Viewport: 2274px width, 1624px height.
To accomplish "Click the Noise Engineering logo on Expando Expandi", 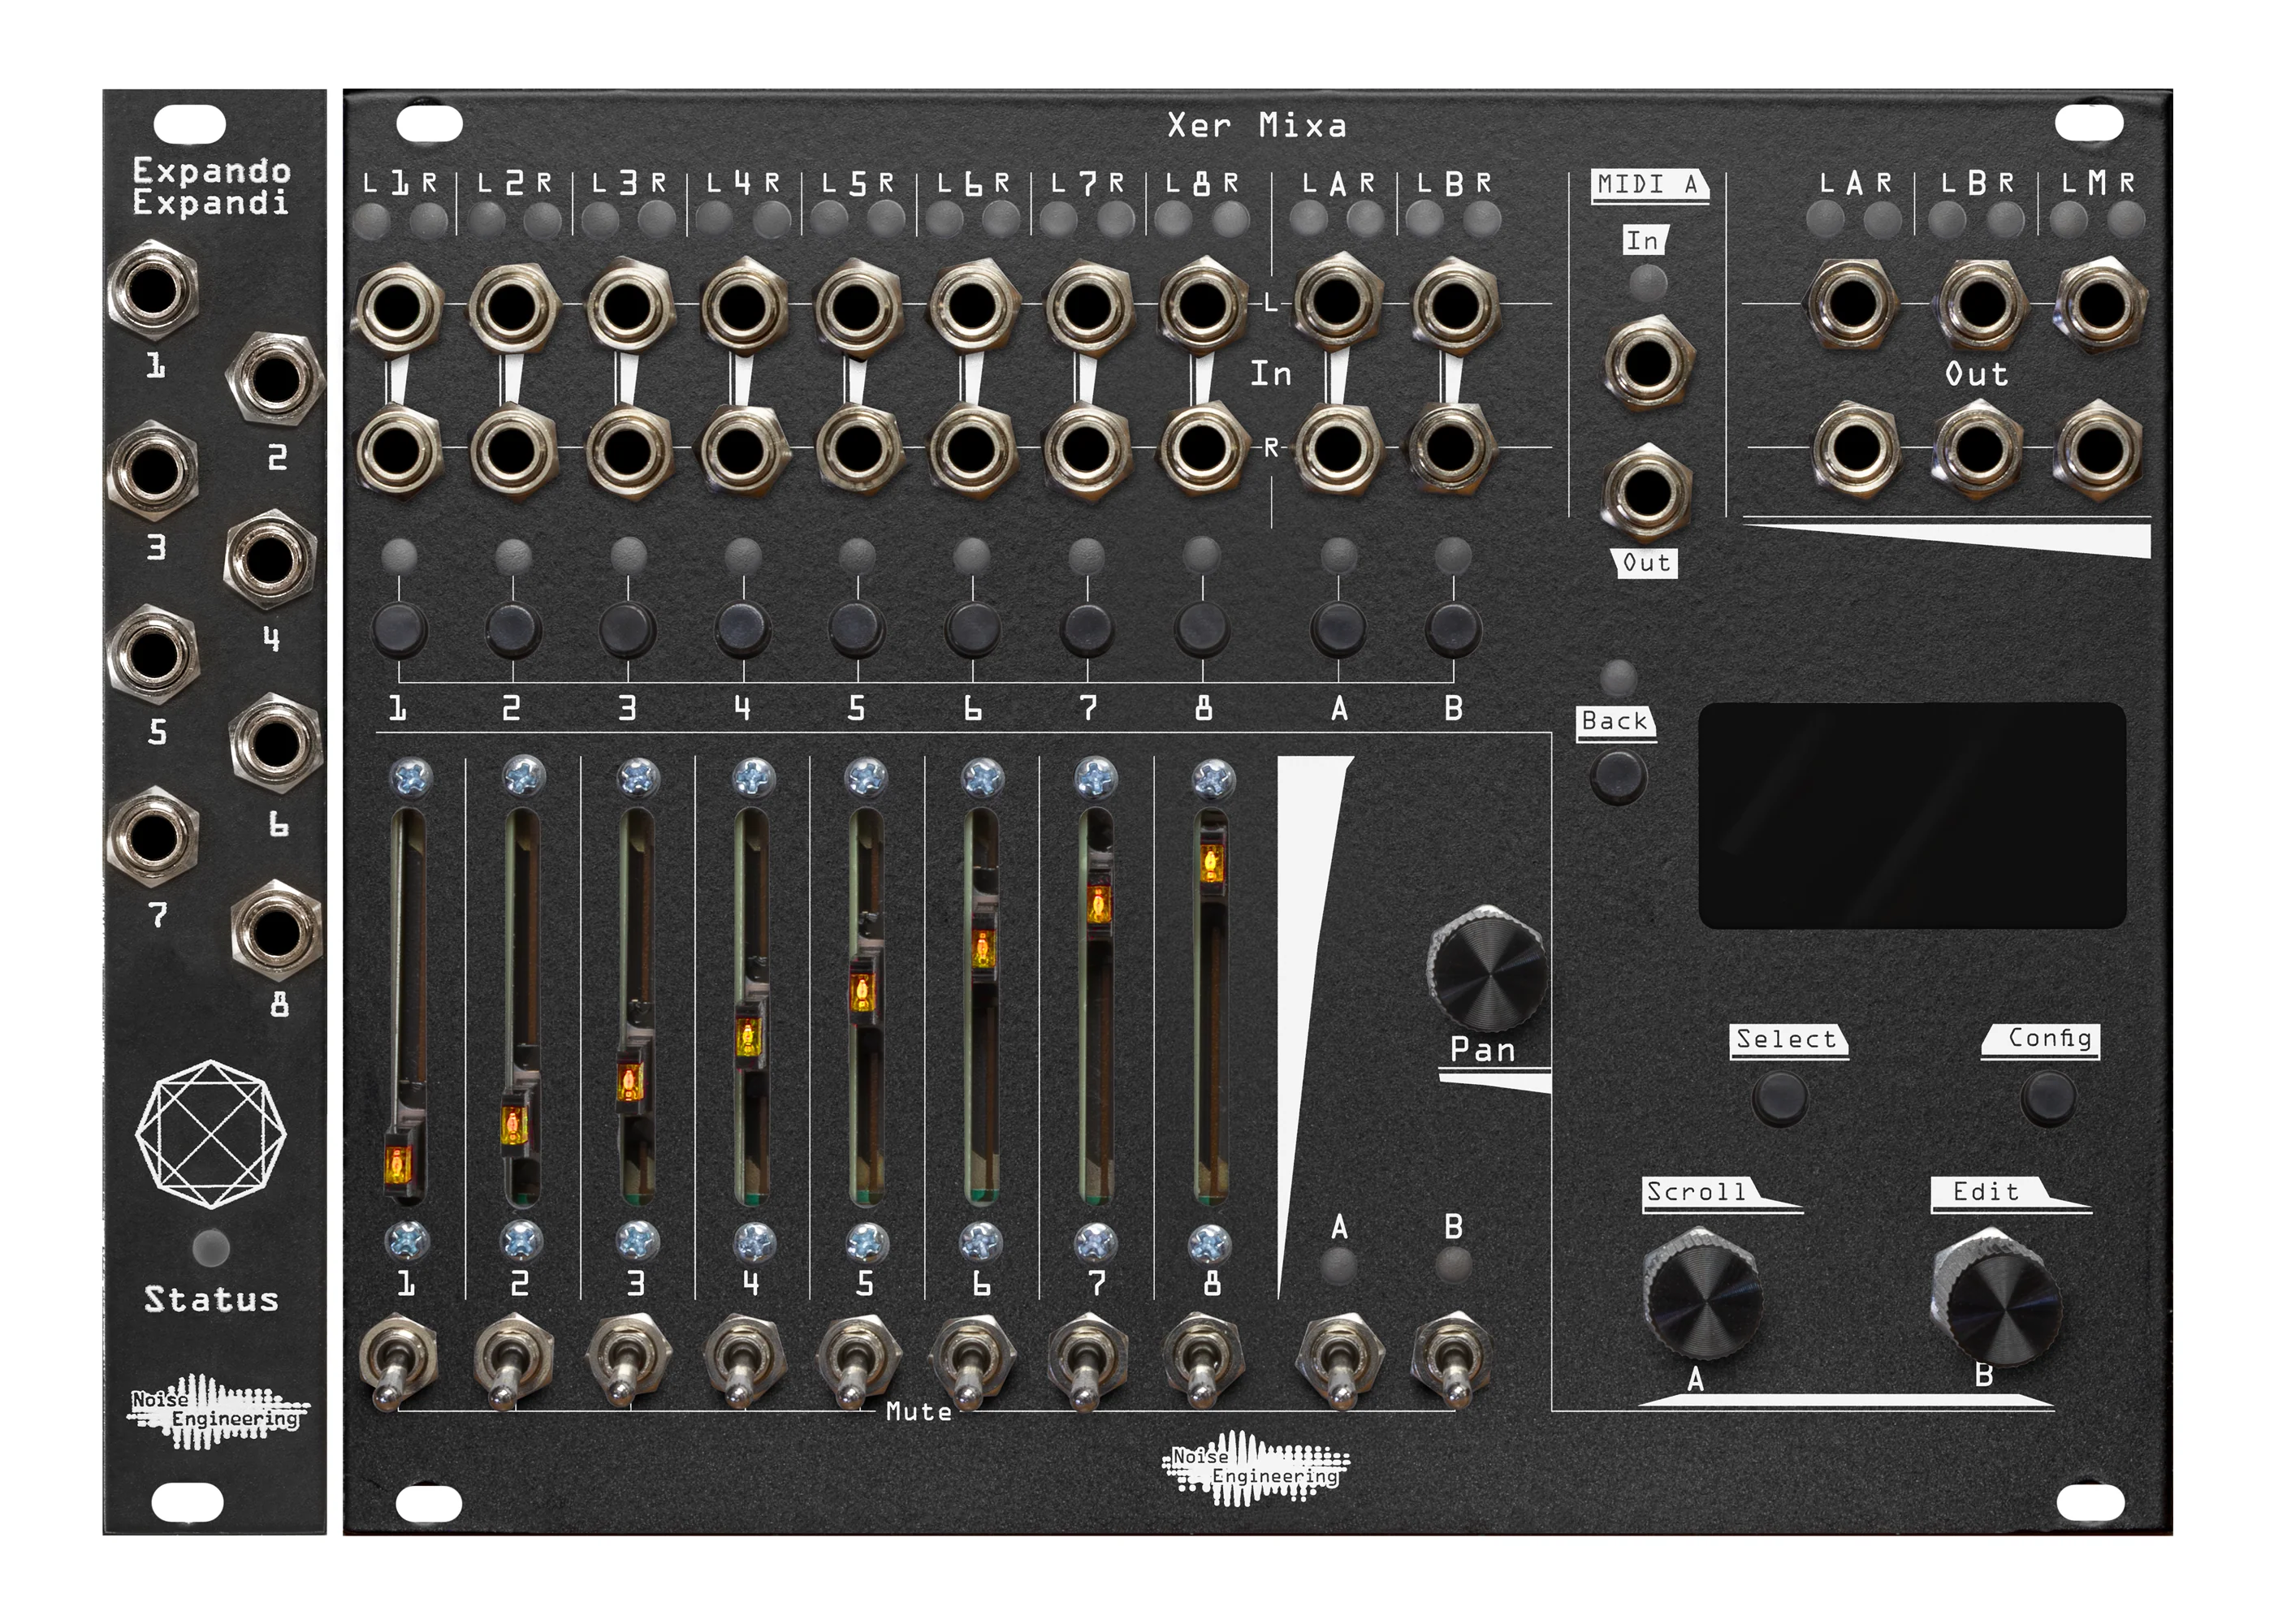I will (x=216, y=1413).
